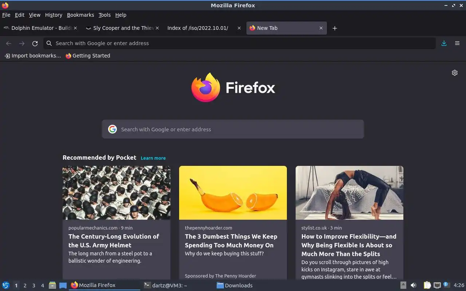Close the Index of /iso/2022.10.01/ tab
This screenshot has width=466, height=291.
coord(239,28)
